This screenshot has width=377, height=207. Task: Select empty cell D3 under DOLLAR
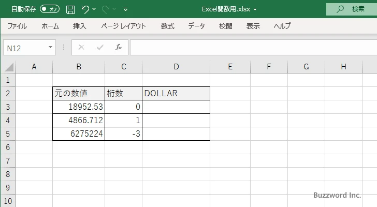click(x=176, y=107)
